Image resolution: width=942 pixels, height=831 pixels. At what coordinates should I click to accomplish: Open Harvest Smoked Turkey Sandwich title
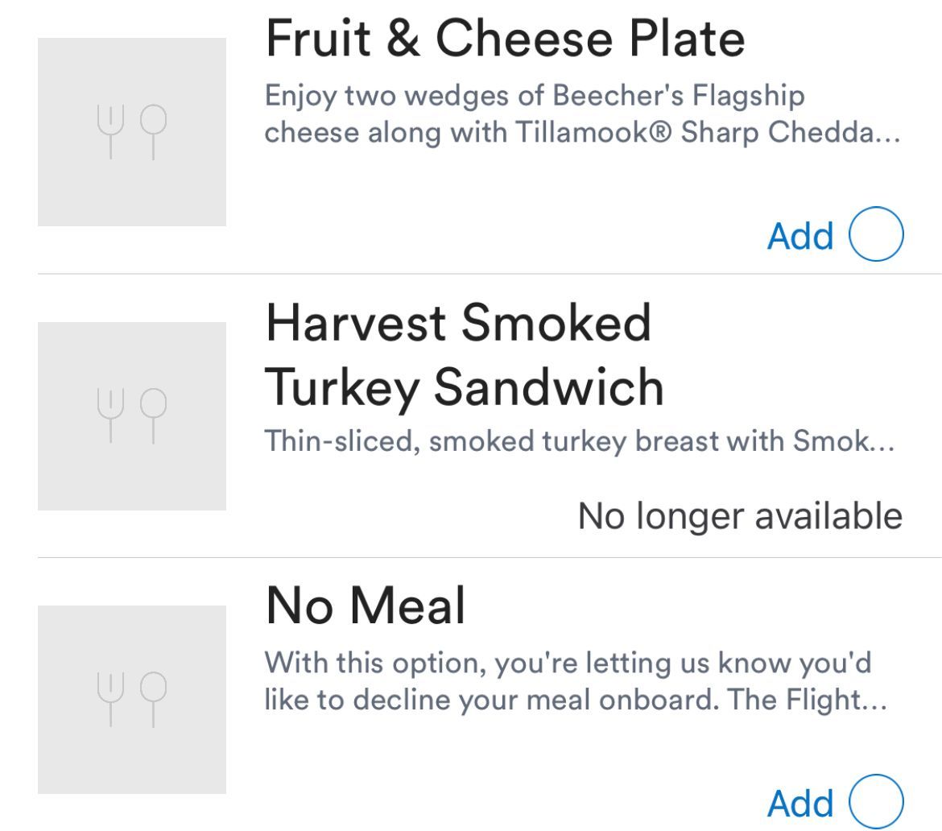point(465,354)
